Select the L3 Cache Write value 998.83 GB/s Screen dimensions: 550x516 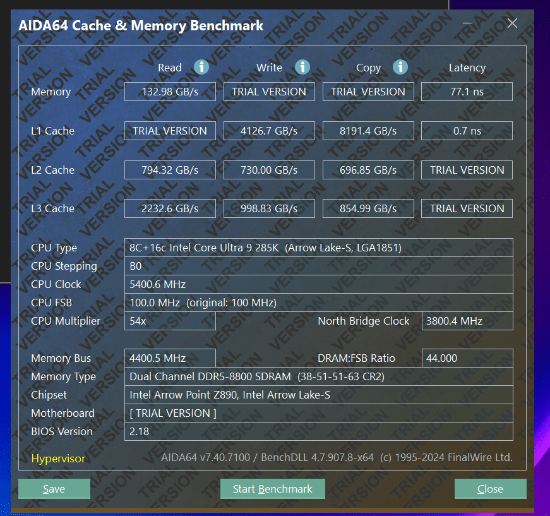click(x=269, y=208)
